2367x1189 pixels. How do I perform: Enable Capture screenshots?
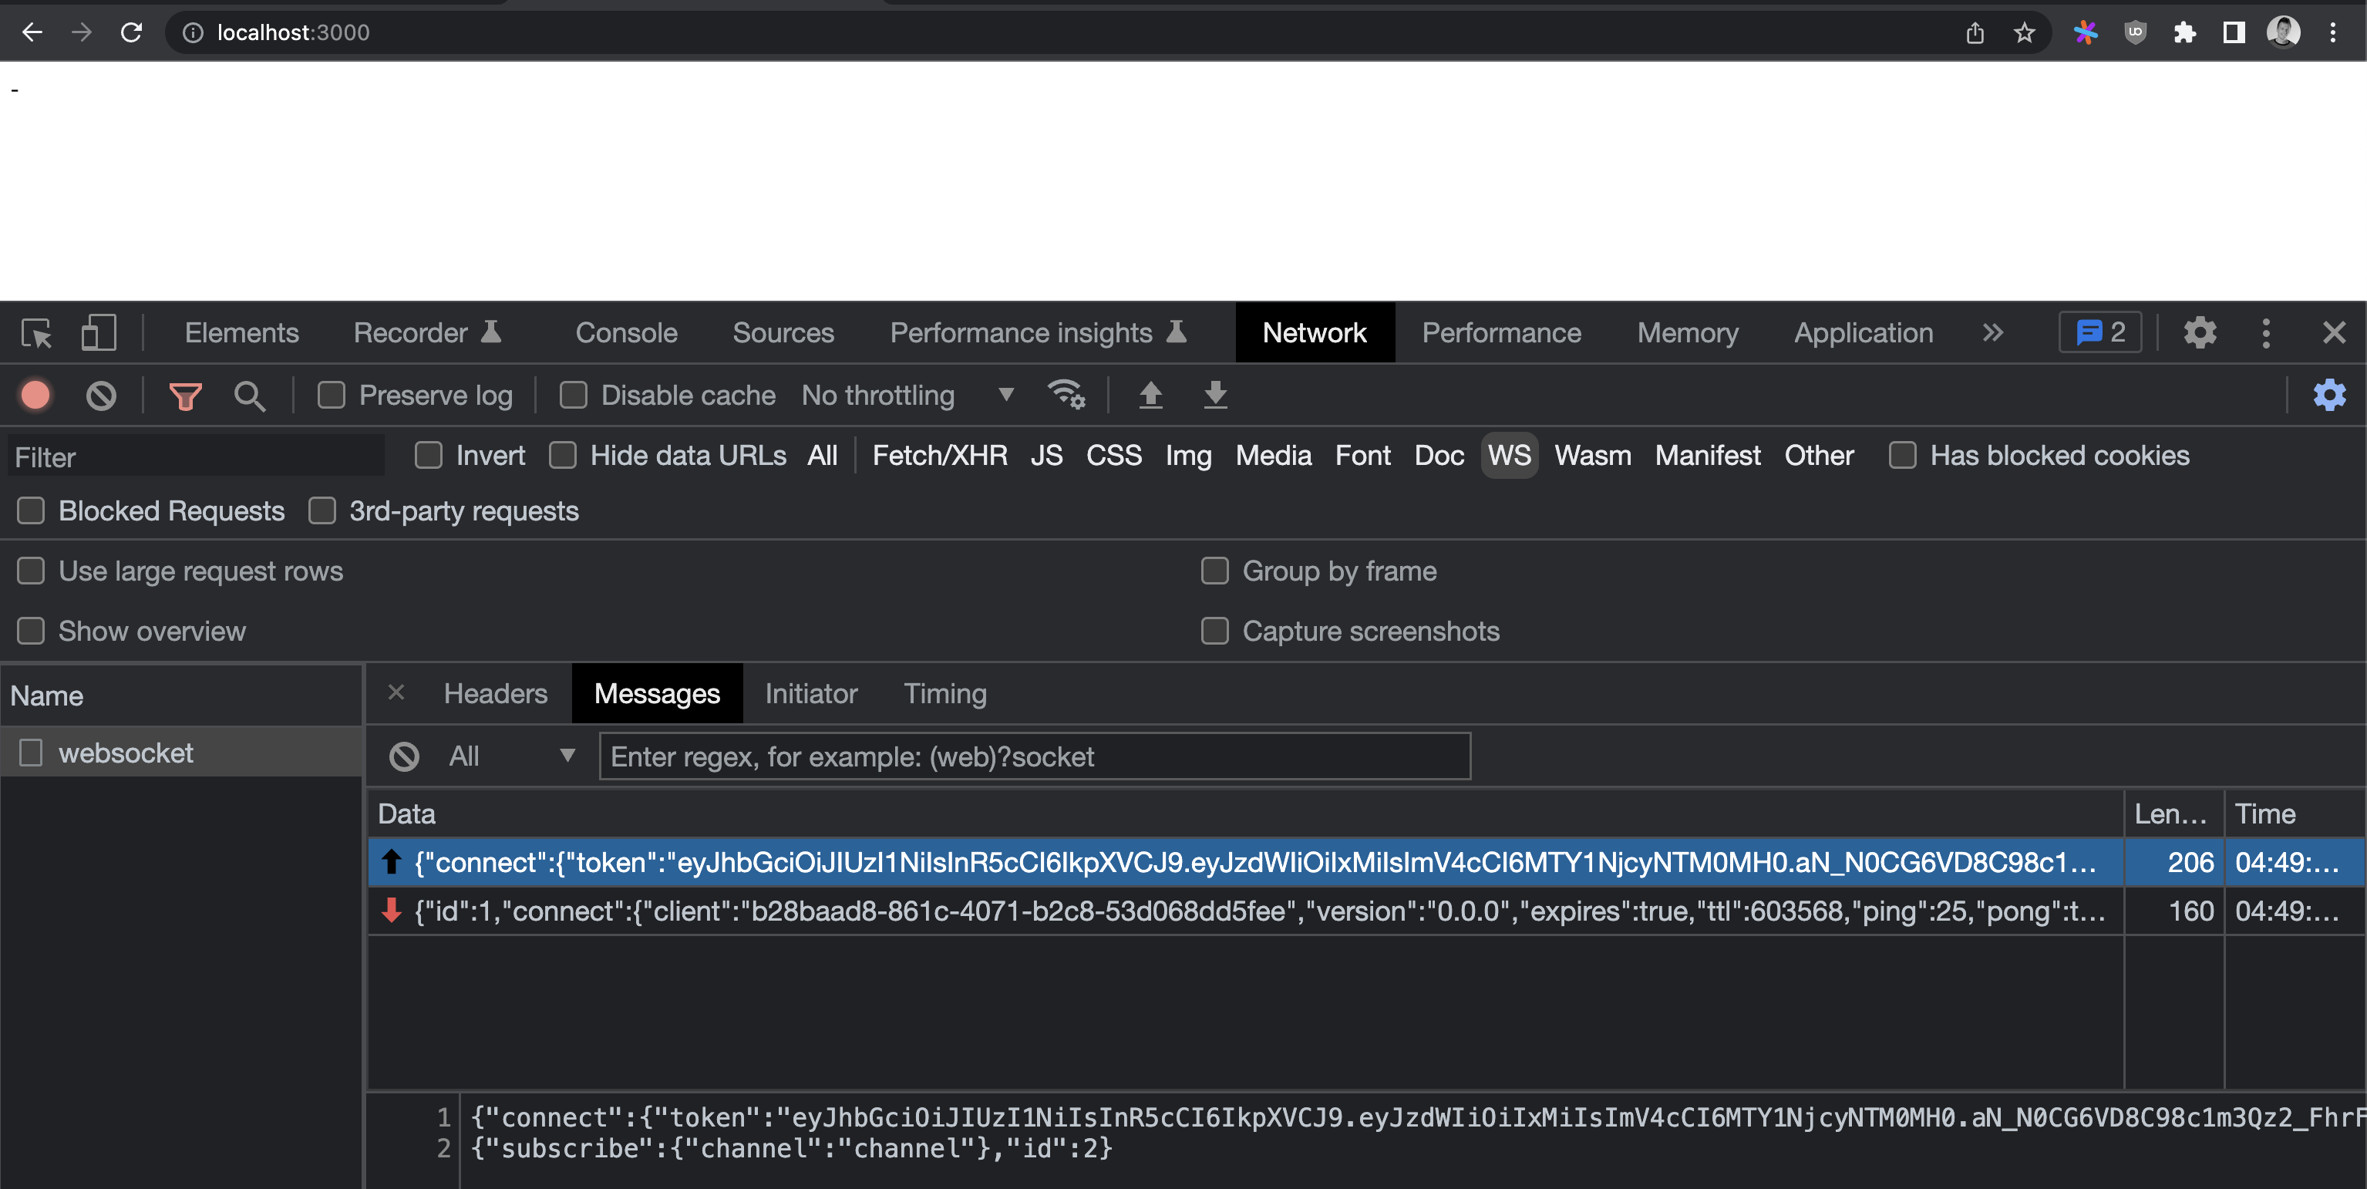coord(1215,632)
